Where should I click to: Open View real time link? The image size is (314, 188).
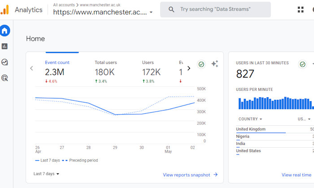click(297, 175)
